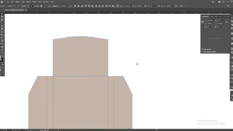Switch to the Transform panel tab
Image resolution: width=233 pixels, height=131 pixels.
(x=205, y=16)
